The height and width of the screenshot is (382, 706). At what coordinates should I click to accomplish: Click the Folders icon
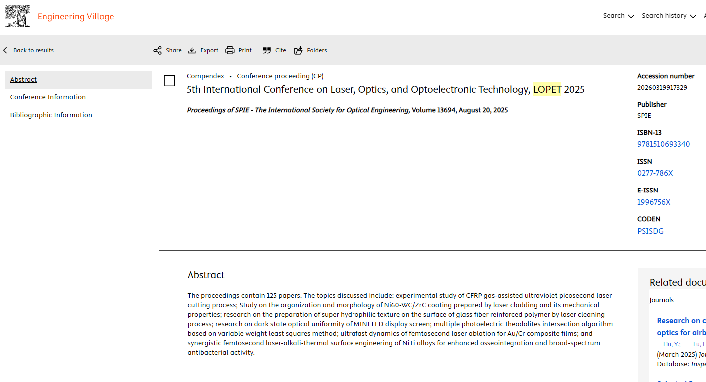[x=298, y=50]
